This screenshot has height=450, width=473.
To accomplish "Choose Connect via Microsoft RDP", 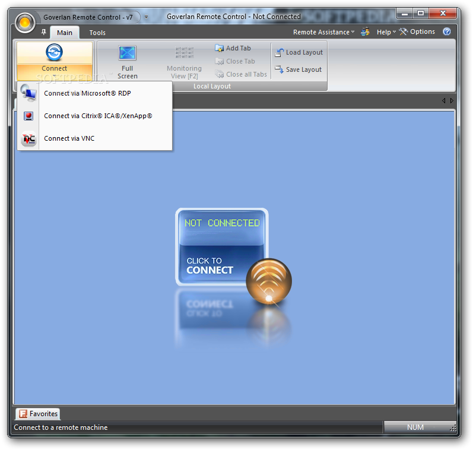I will coord(95,93).
